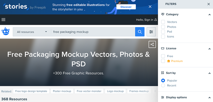Check the Vectors category checkbox
The width and height of the screenshot is (213, 102).
163,22
